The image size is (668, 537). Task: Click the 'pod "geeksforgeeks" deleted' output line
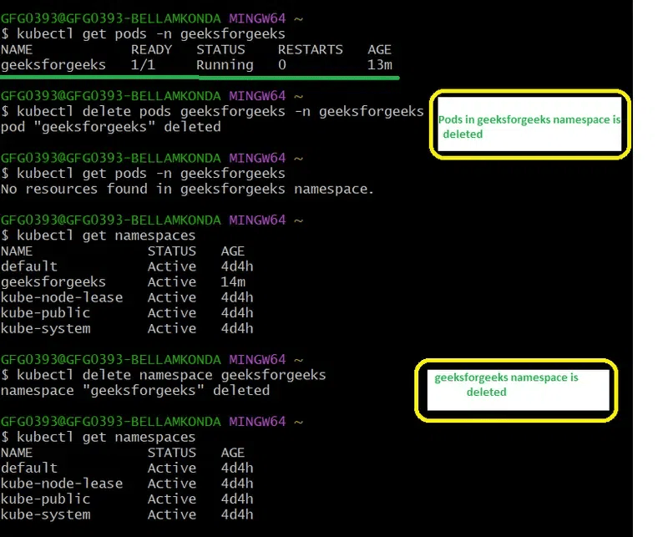[x=111, y=127]
